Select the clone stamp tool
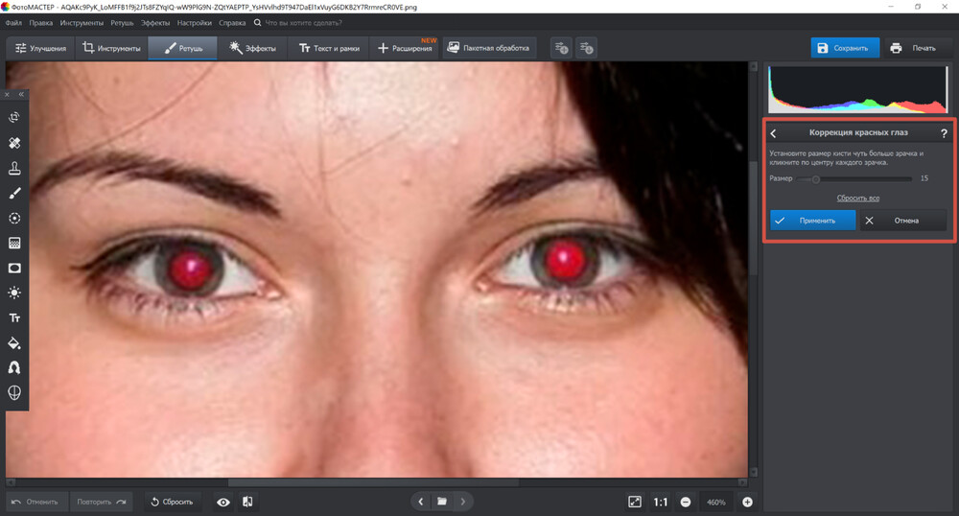Viewport: 959px width, 516px height. click(15, 168)
